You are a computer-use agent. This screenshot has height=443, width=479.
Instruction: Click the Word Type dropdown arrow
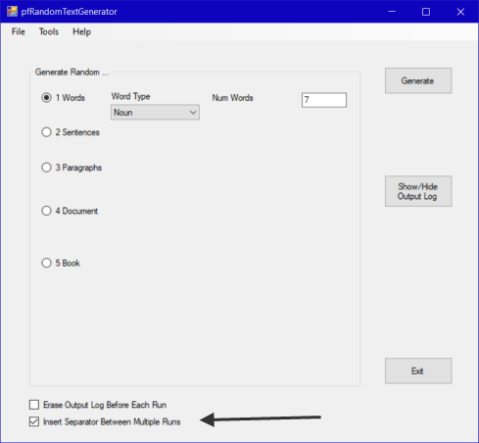[x=193, y=113]
